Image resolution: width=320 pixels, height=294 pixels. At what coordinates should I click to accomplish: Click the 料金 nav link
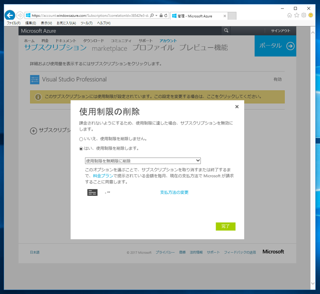tap(45, 40)
